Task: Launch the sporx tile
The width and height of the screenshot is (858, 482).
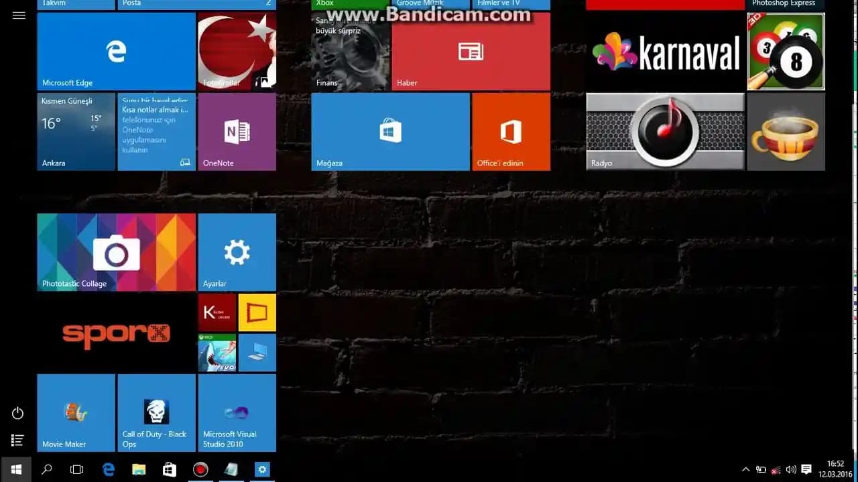Action: click(x=115, y=333)
